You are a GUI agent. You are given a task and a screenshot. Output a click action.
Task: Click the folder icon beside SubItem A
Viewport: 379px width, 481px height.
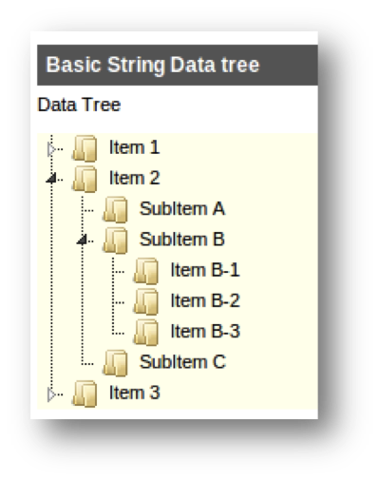[116, 209]
